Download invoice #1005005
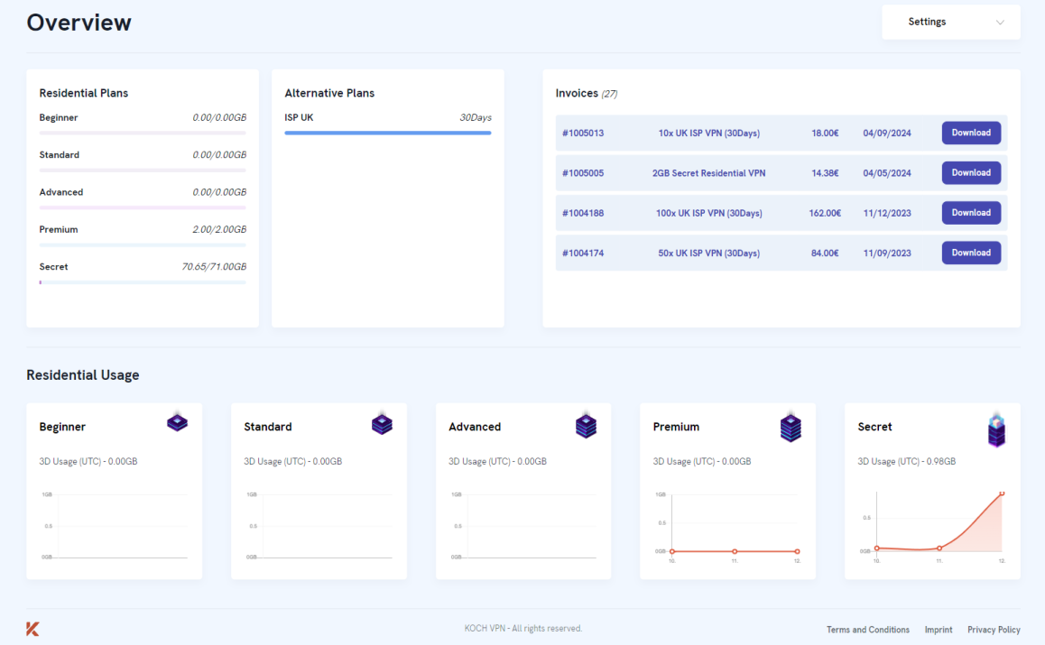The width and height of the screenshot is (1045, 645). pos(971,172)
